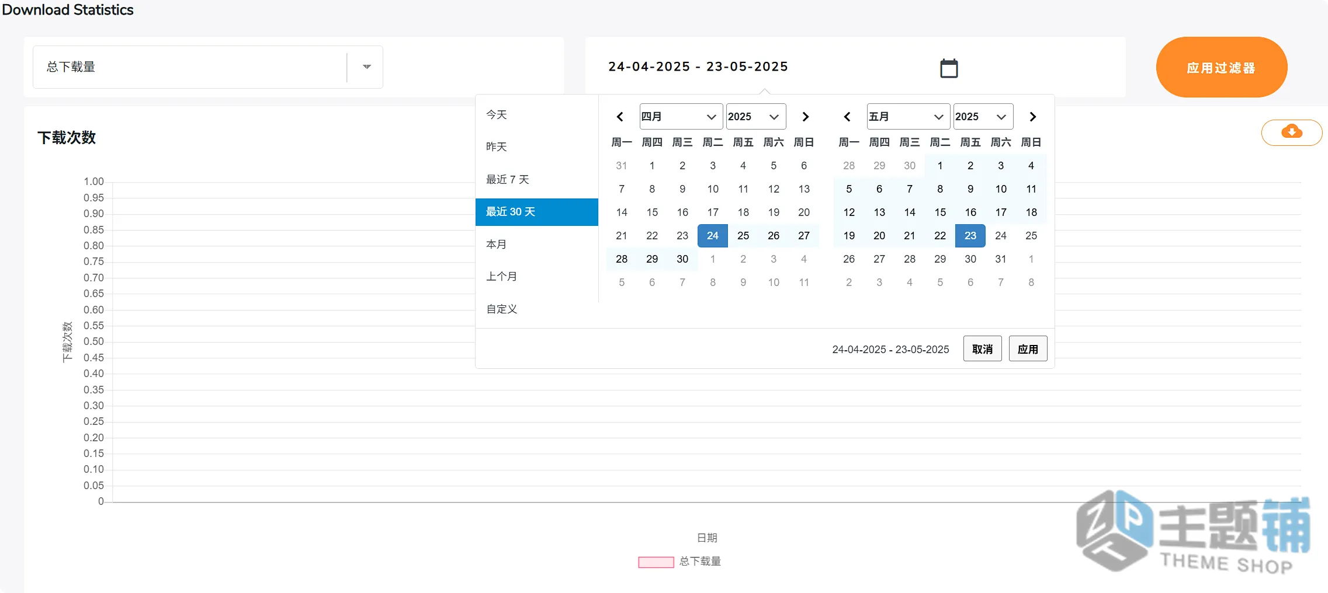Pick May 12 in right calendar
Image resolution: width=1328 pixels, height=593 pixels.
849,212
